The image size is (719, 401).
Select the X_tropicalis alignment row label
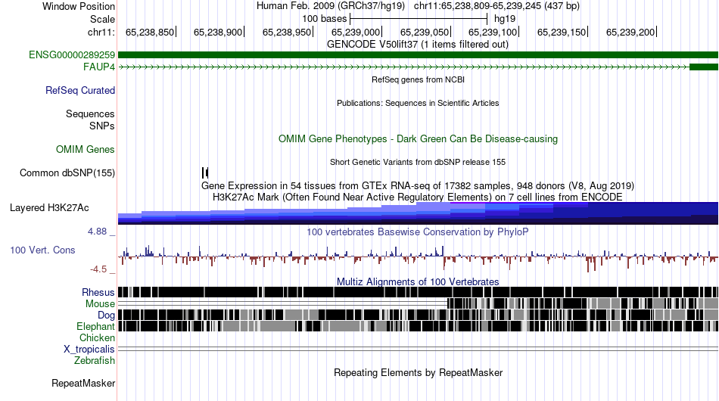pos(89,350)
